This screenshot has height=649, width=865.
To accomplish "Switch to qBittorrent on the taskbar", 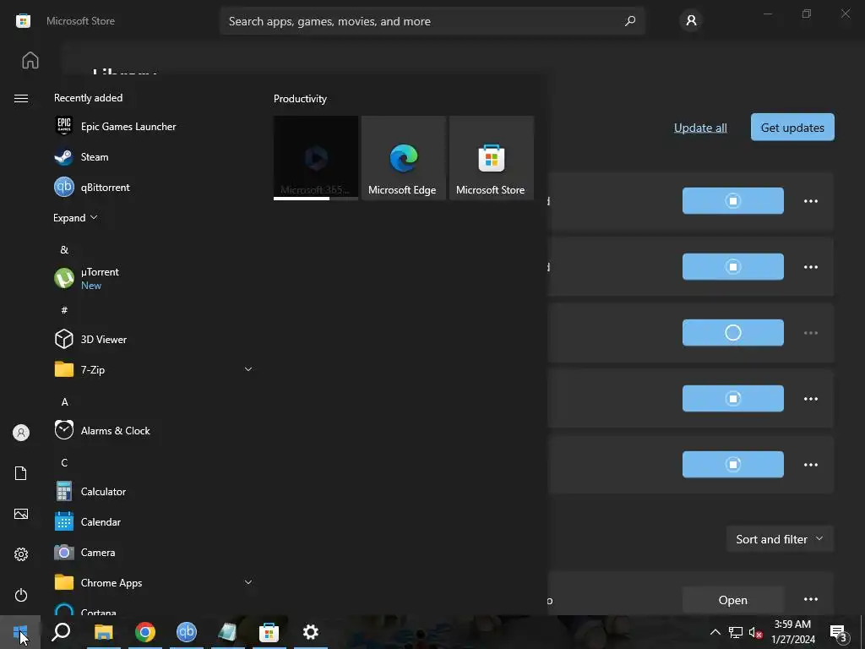I will tap(187, 632).
